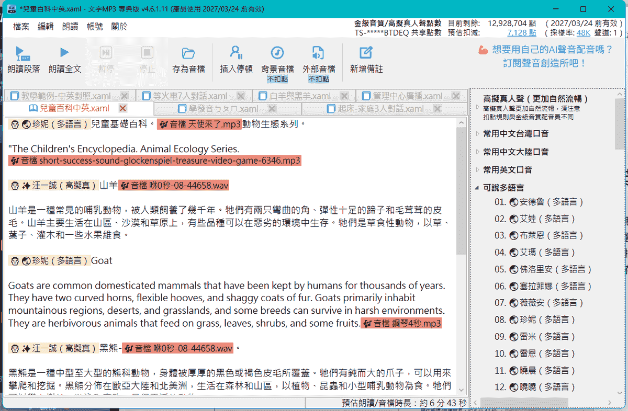Click the 插入停頓 insert pause icon
Screen dimensions: 628x411
point(236,53)
